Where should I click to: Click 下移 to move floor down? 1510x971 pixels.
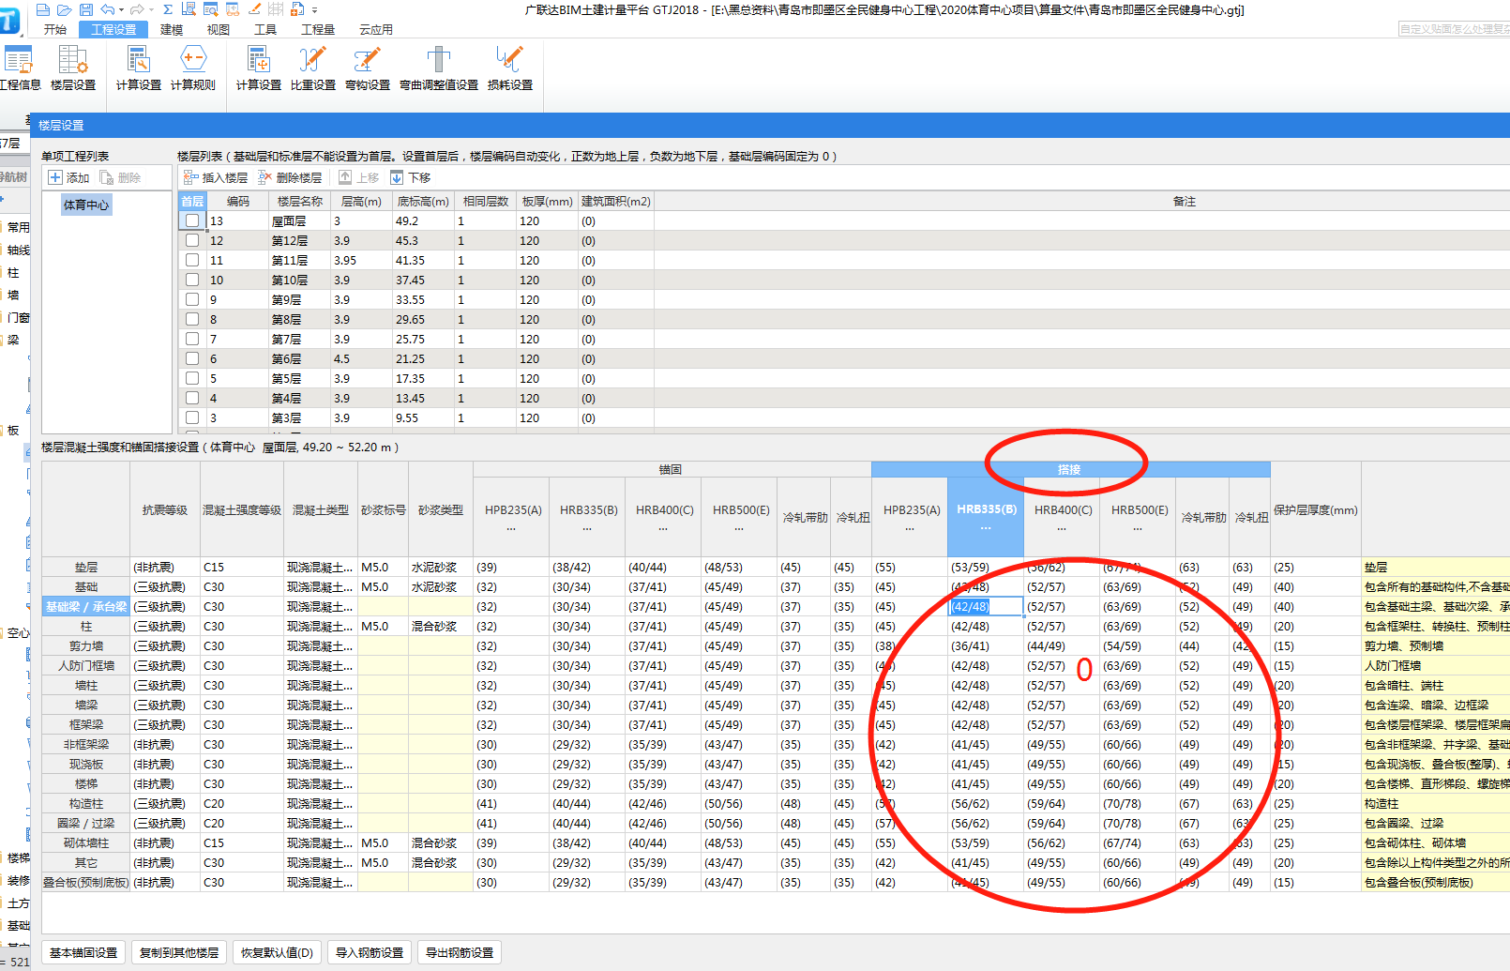(410, 177)
